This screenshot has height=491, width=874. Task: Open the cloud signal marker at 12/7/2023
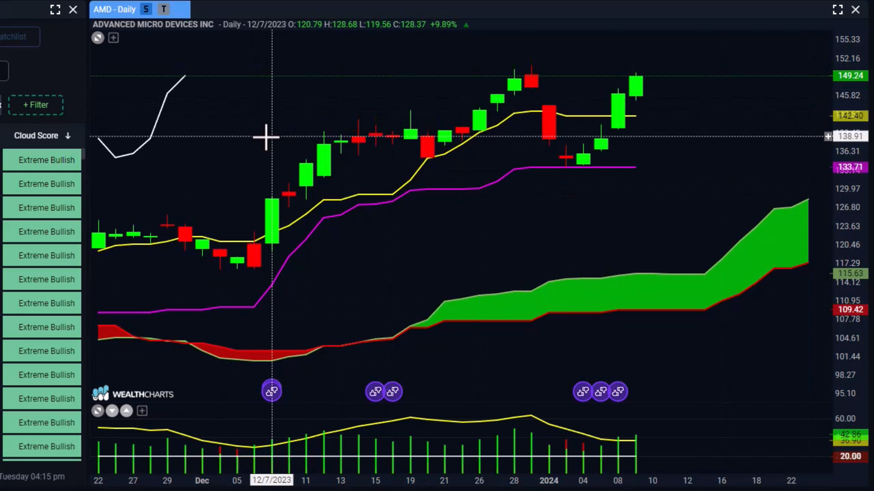pyautogui.click(x=272, y=391)
